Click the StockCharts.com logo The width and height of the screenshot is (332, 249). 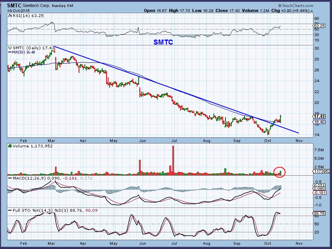click(x=296, y=6)
